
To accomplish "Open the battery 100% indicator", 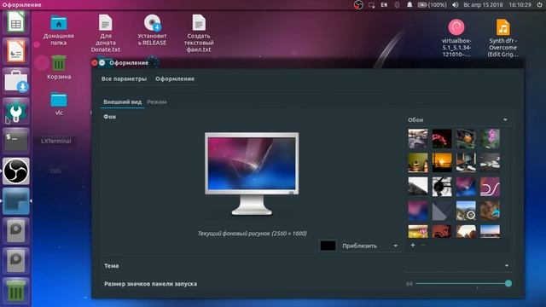I will coord(433,5).
